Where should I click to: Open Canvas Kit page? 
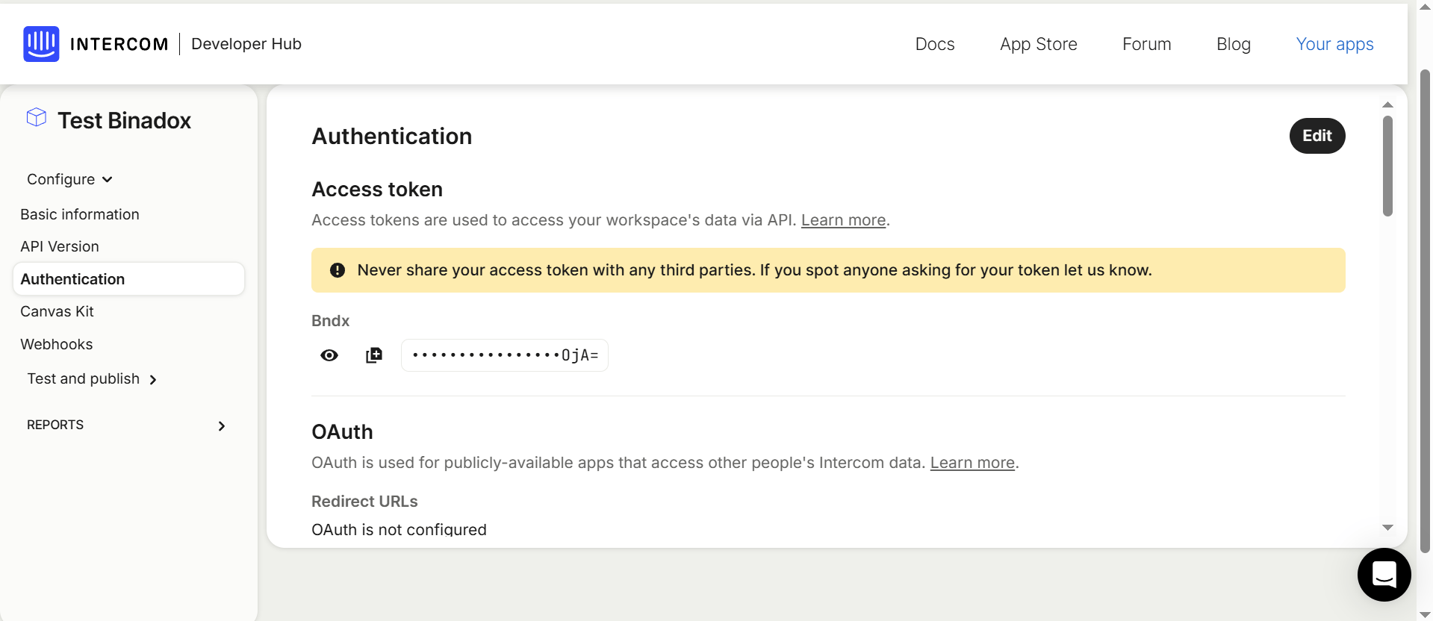57,311
